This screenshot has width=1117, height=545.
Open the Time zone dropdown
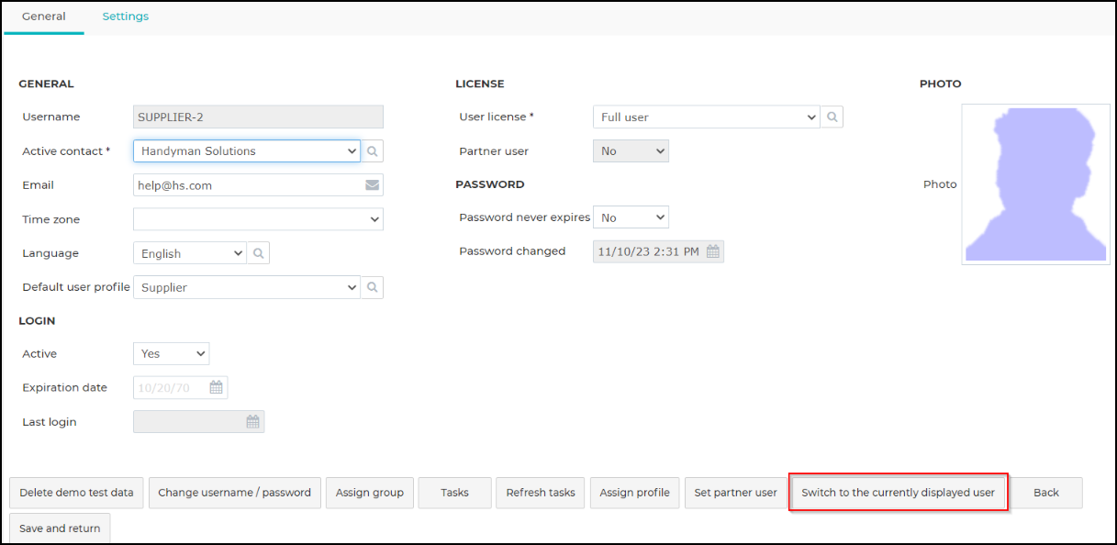point(258,219)
